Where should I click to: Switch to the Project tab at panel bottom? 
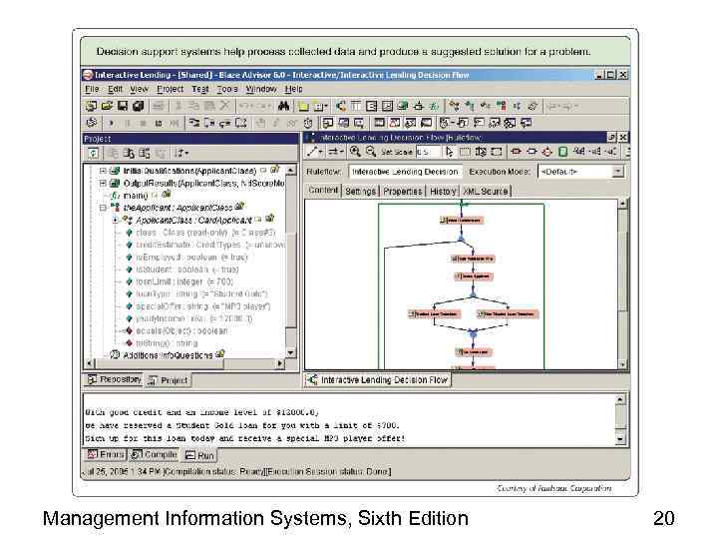point(169,380)
